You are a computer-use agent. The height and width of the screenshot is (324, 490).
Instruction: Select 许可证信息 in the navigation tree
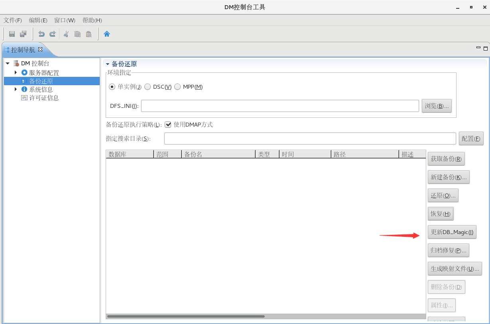[44, 98]
